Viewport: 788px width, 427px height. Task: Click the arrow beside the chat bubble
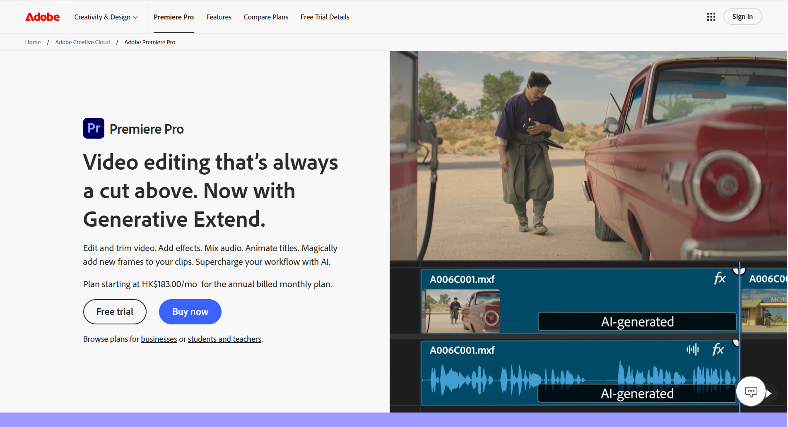[x=770, y=393]
